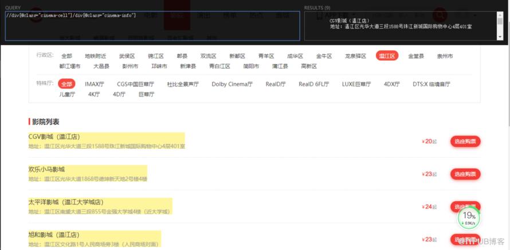Select the 崇州市 district
The image size is (510, 250).
(x=445, y=56)
